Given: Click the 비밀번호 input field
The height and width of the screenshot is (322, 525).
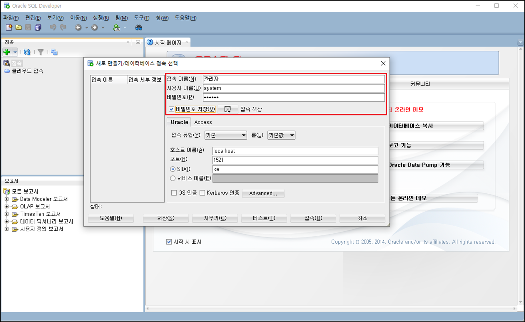Looking at the screenshot, I should click(x=294, y=97).
